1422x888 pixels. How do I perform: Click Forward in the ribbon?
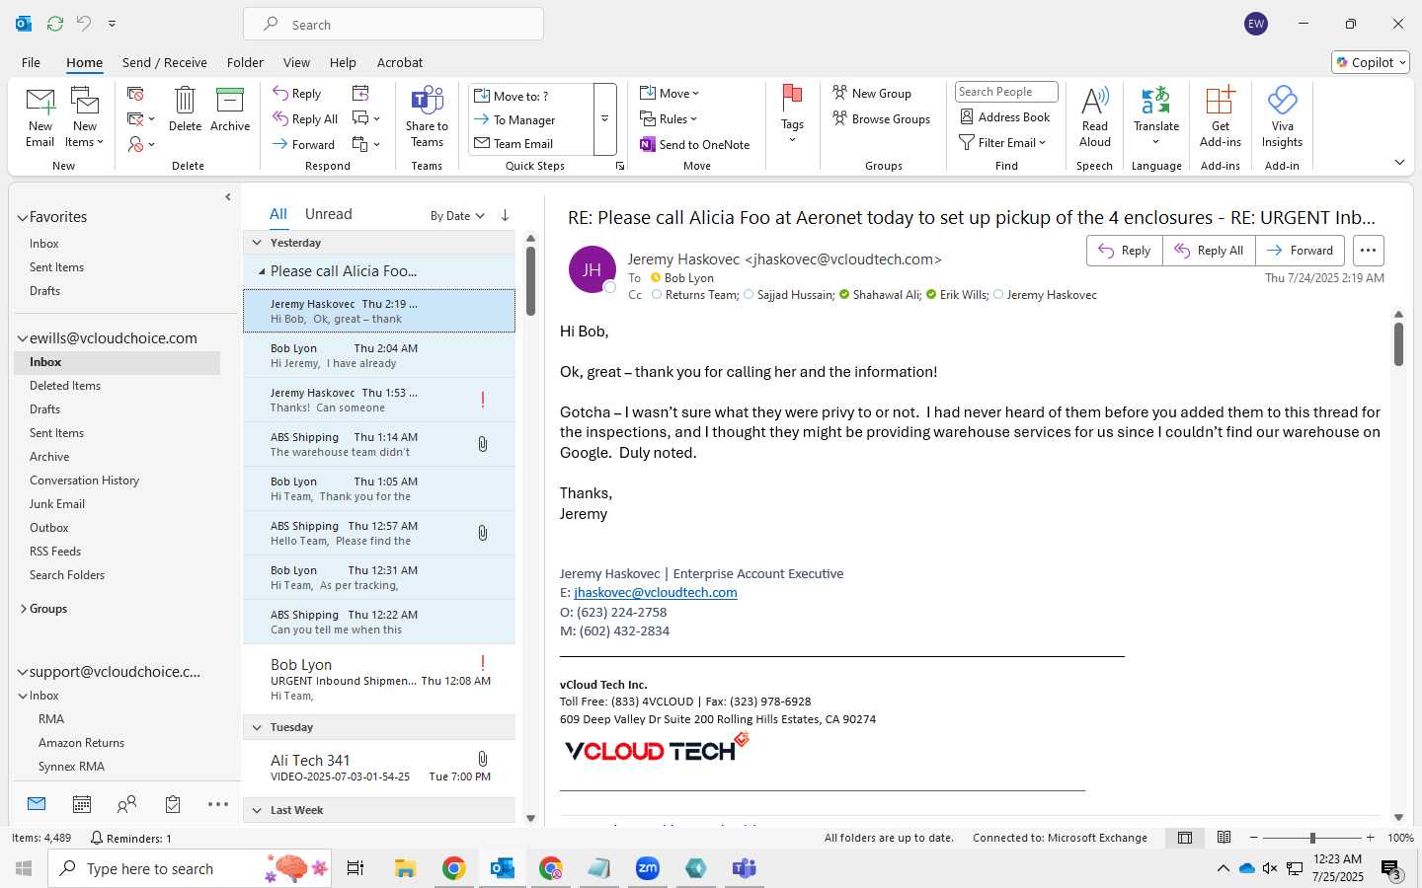(304, 144)
